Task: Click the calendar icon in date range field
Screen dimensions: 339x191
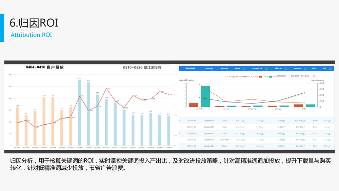Action: pos(314,76)
